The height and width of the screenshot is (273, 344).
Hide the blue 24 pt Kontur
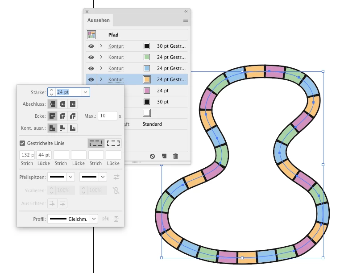91,68
